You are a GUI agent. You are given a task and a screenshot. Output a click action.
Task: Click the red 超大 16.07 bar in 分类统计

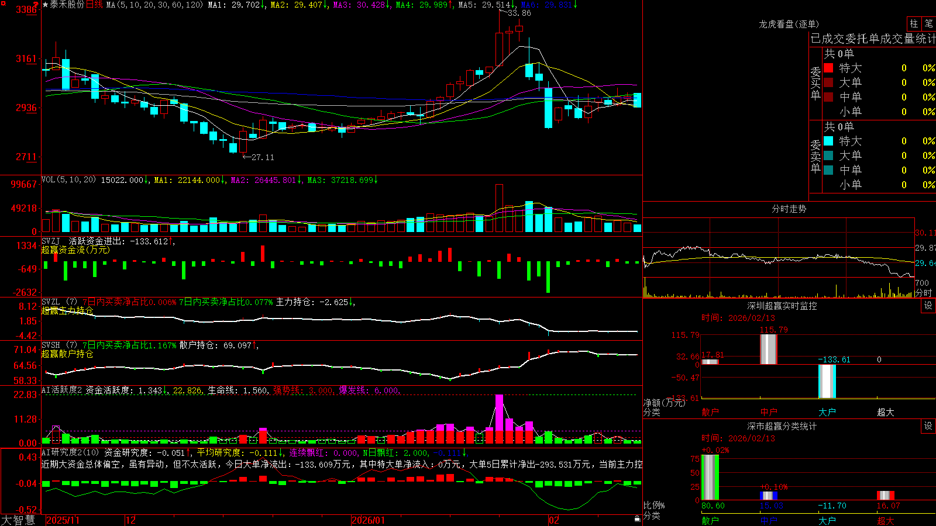point(886,496)
